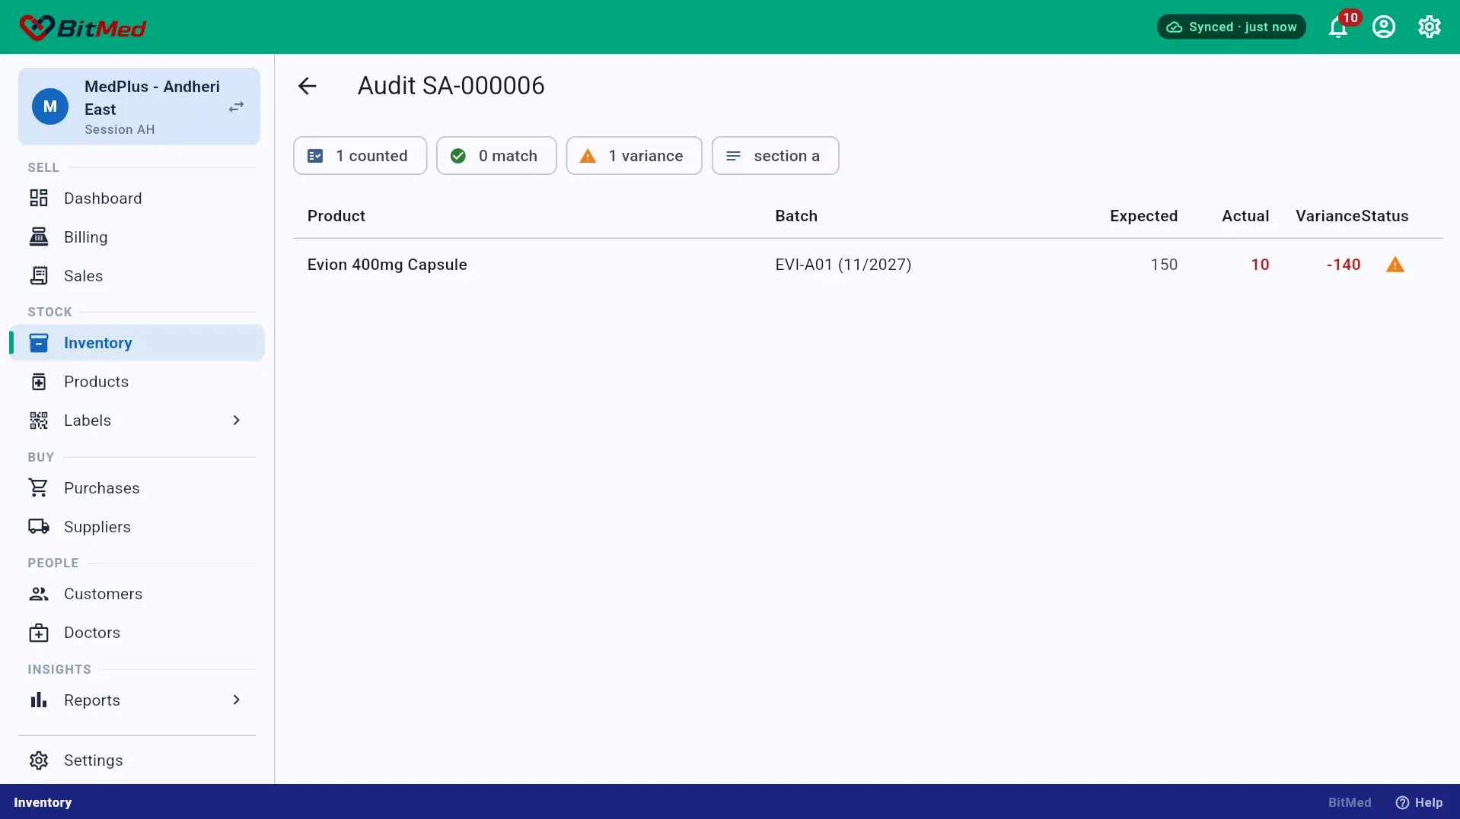
Task: Click the cloud sync status icon
Action: [1175, 27]
